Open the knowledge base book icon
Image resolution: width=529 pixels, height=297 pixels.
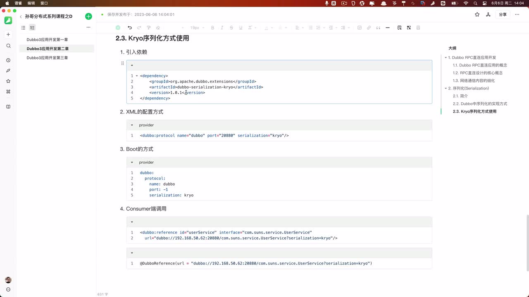[8, 107]
